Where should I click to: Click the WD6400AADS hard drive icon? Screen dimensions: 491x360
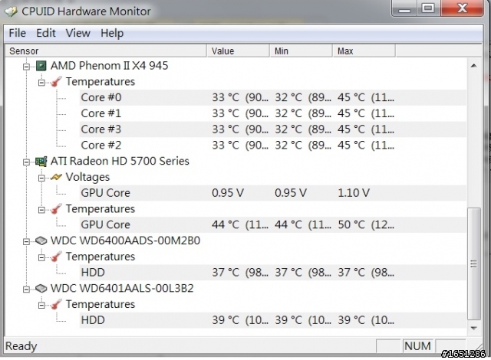[x=41, y=241]
